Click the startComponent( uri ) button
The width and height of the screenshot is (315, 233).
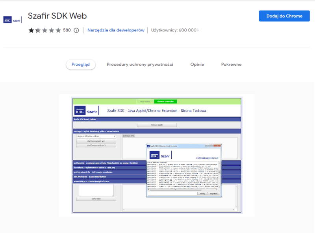click(96, 141)
